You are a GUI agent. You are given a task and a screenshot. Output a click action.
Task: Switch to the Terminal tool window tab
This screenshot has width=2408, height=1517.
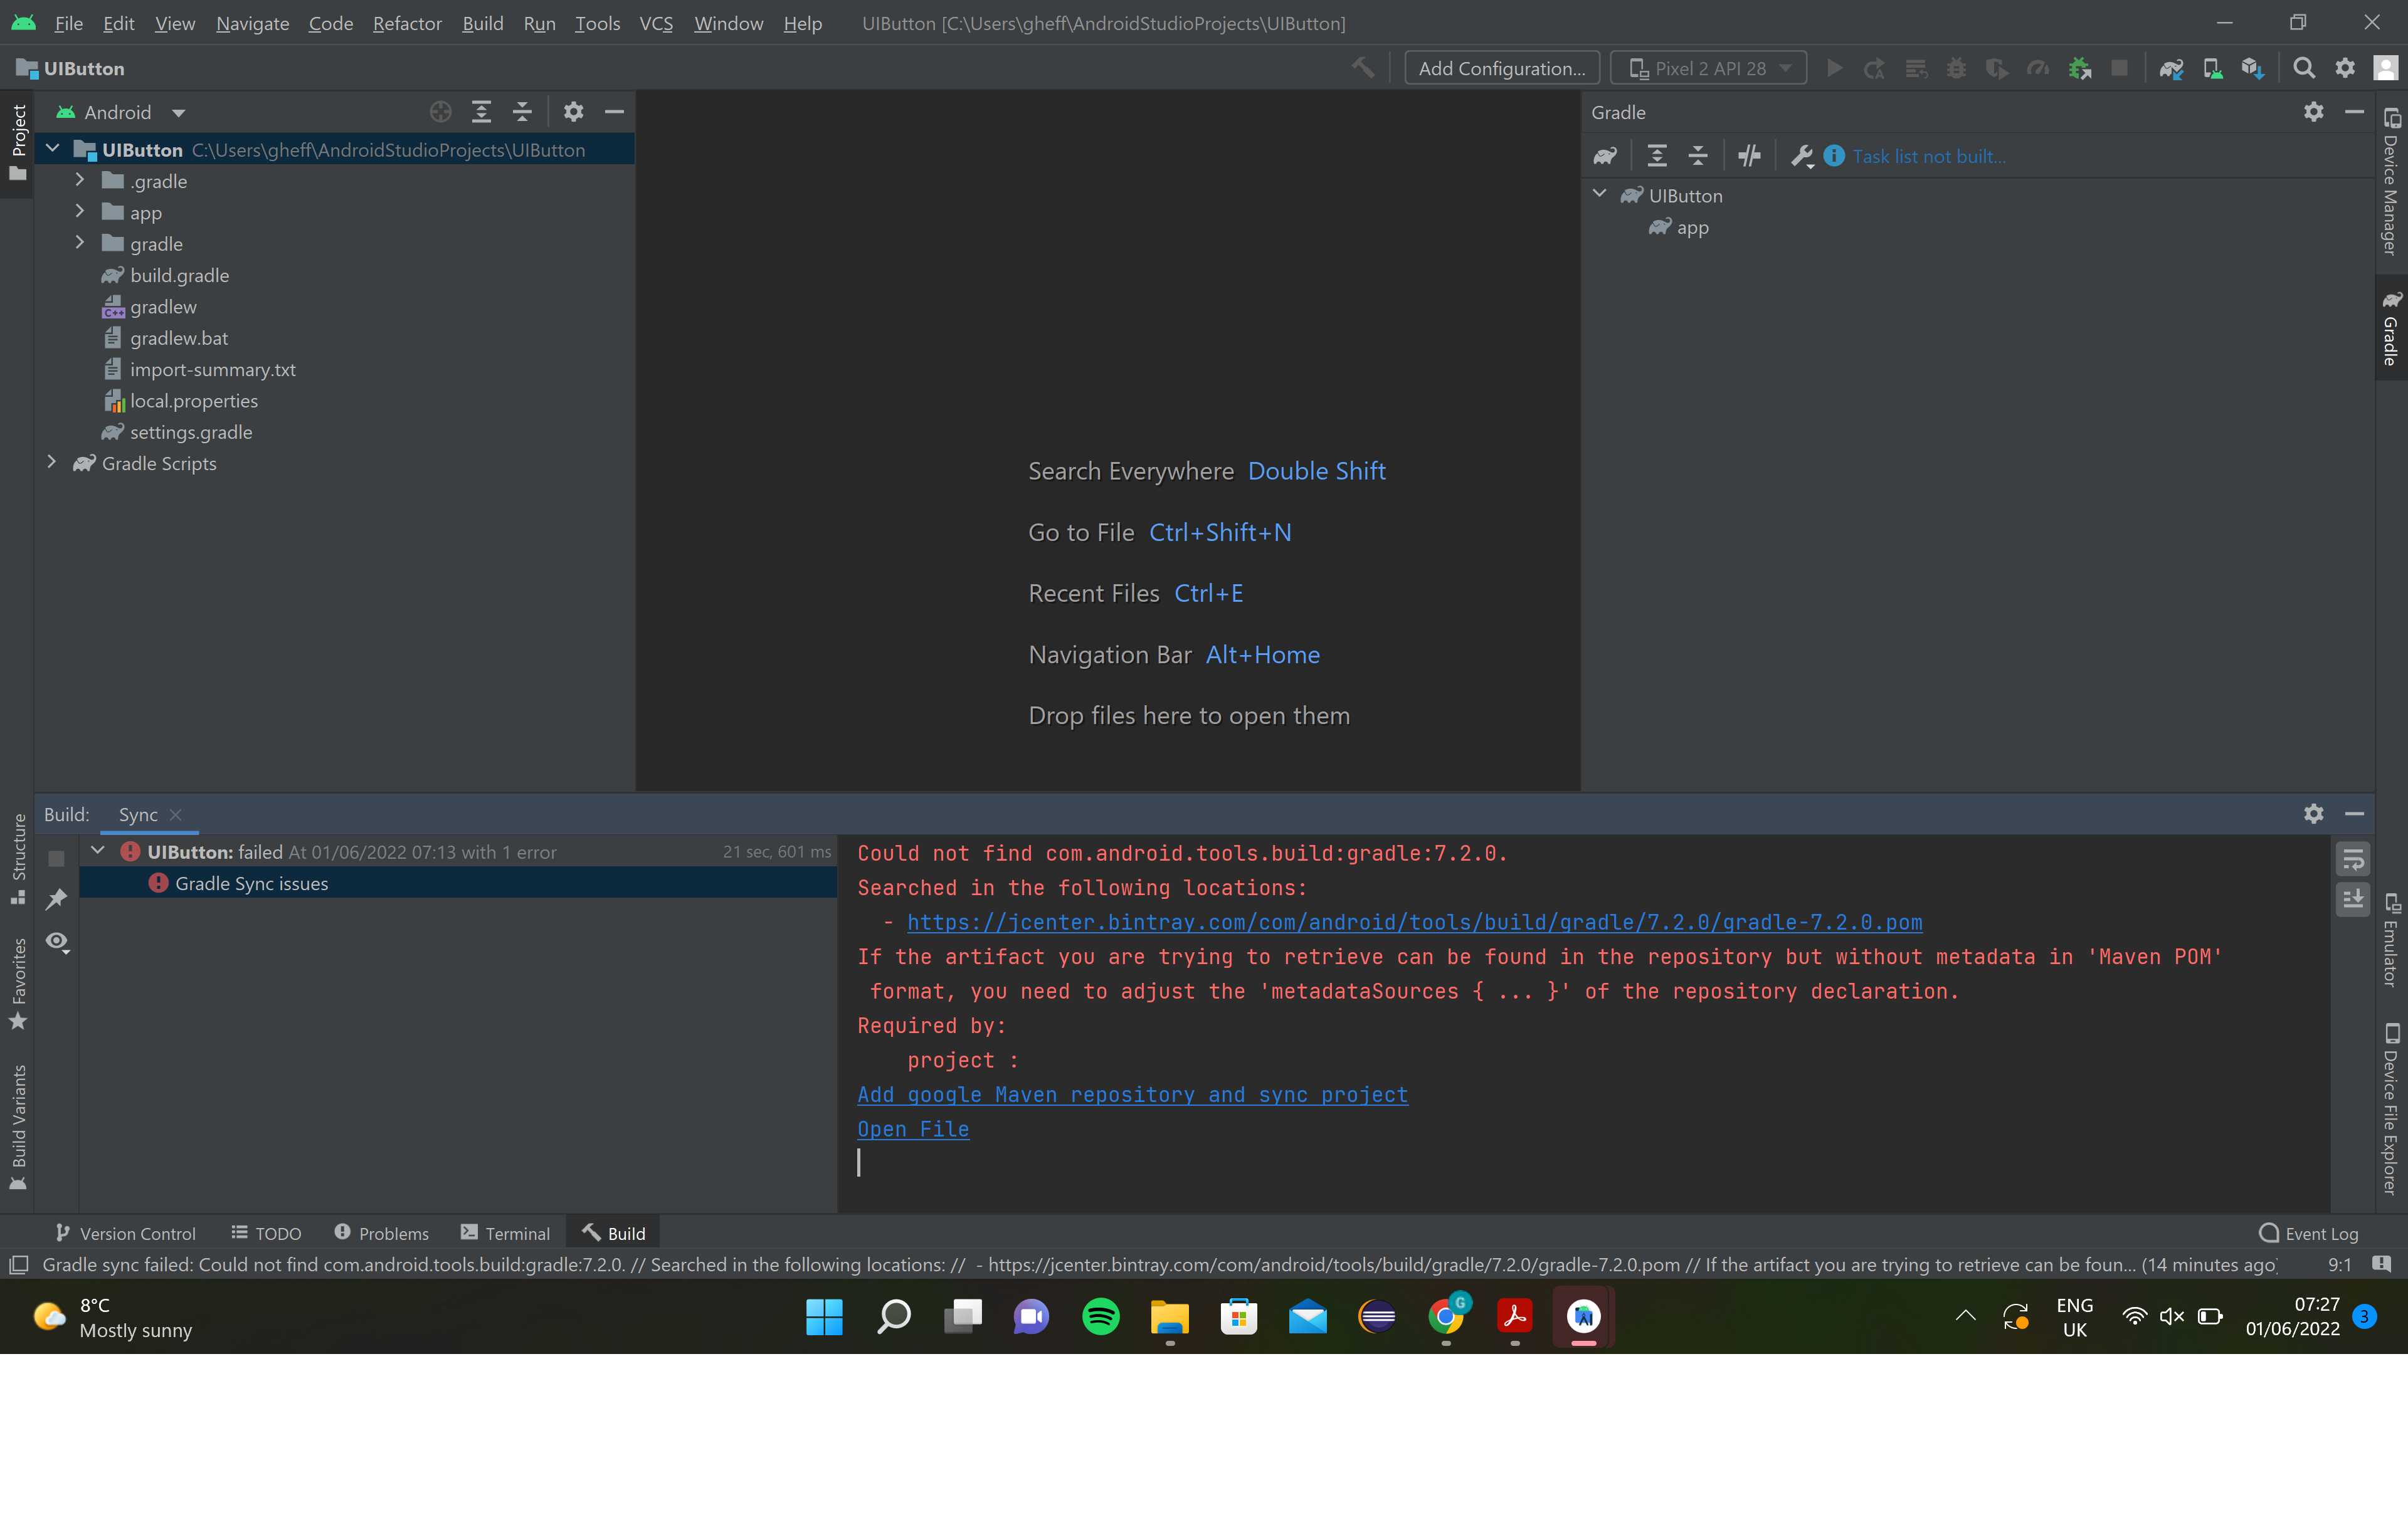505,1233
